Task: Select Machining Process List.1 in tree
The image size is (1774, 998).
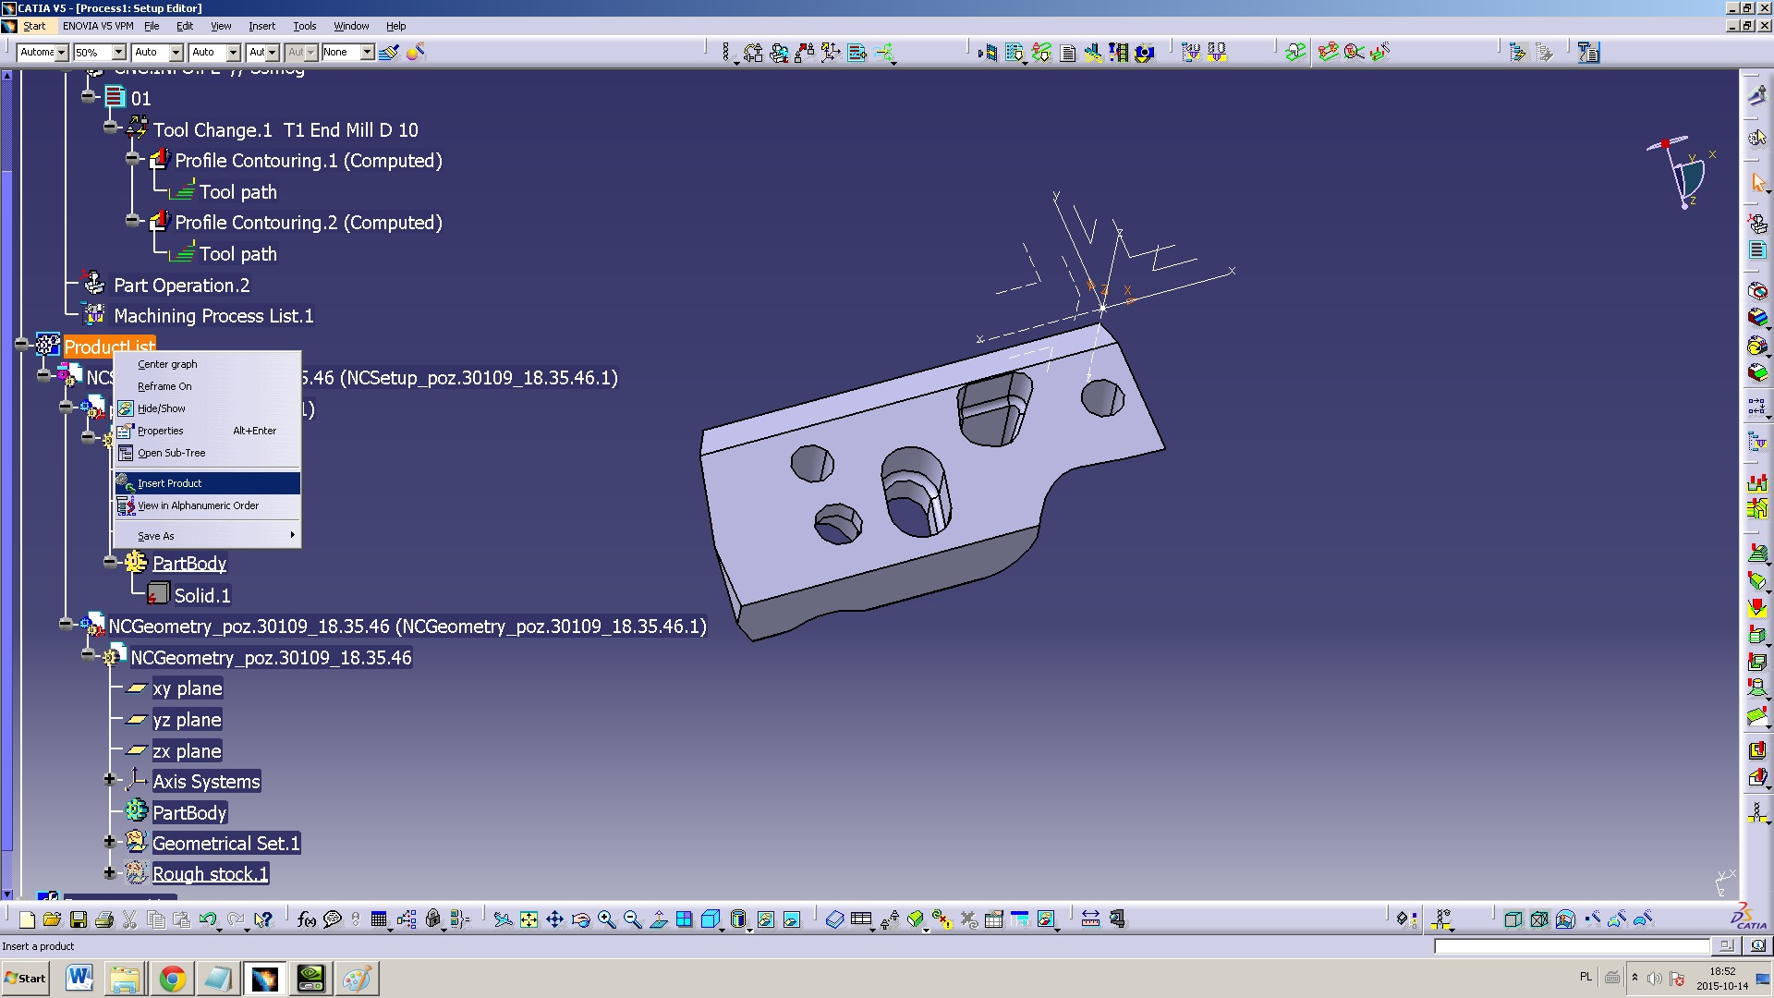Action: click(x=213, y=316)
